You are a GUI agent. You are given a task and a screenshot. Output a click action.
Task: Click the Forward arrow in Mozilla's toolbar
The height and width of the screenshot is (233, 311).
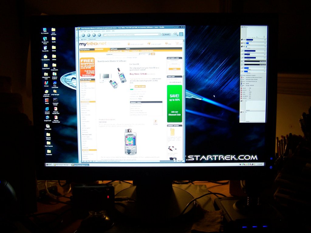click(89, 35)
